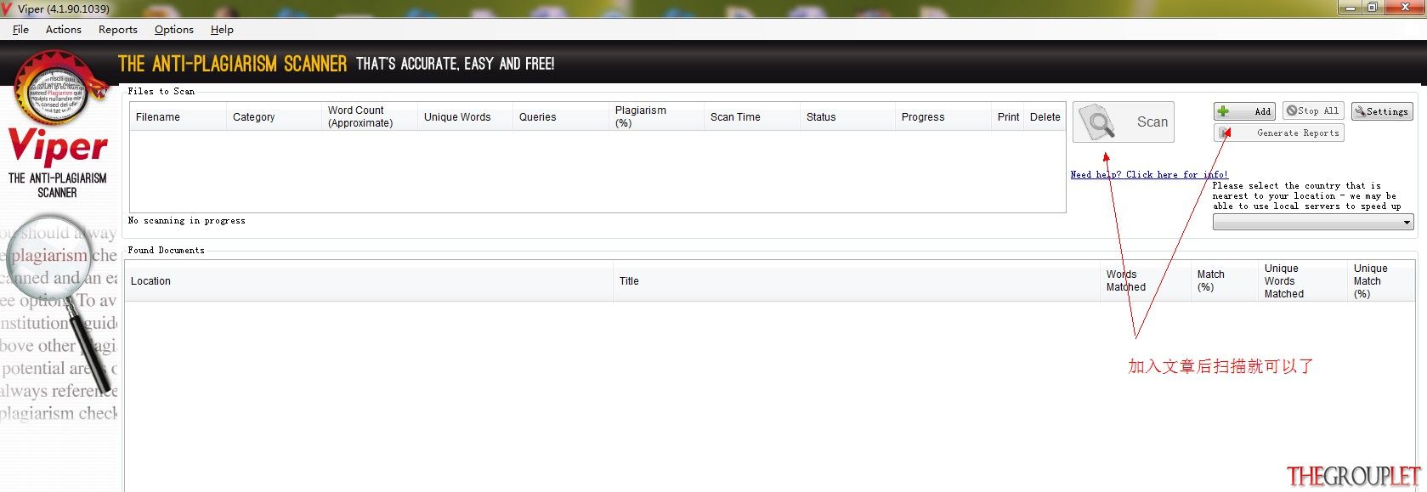Click the Unique Match (%) column header
The width and height of the screenshot is (1427, 492).
click(1381, 281)
